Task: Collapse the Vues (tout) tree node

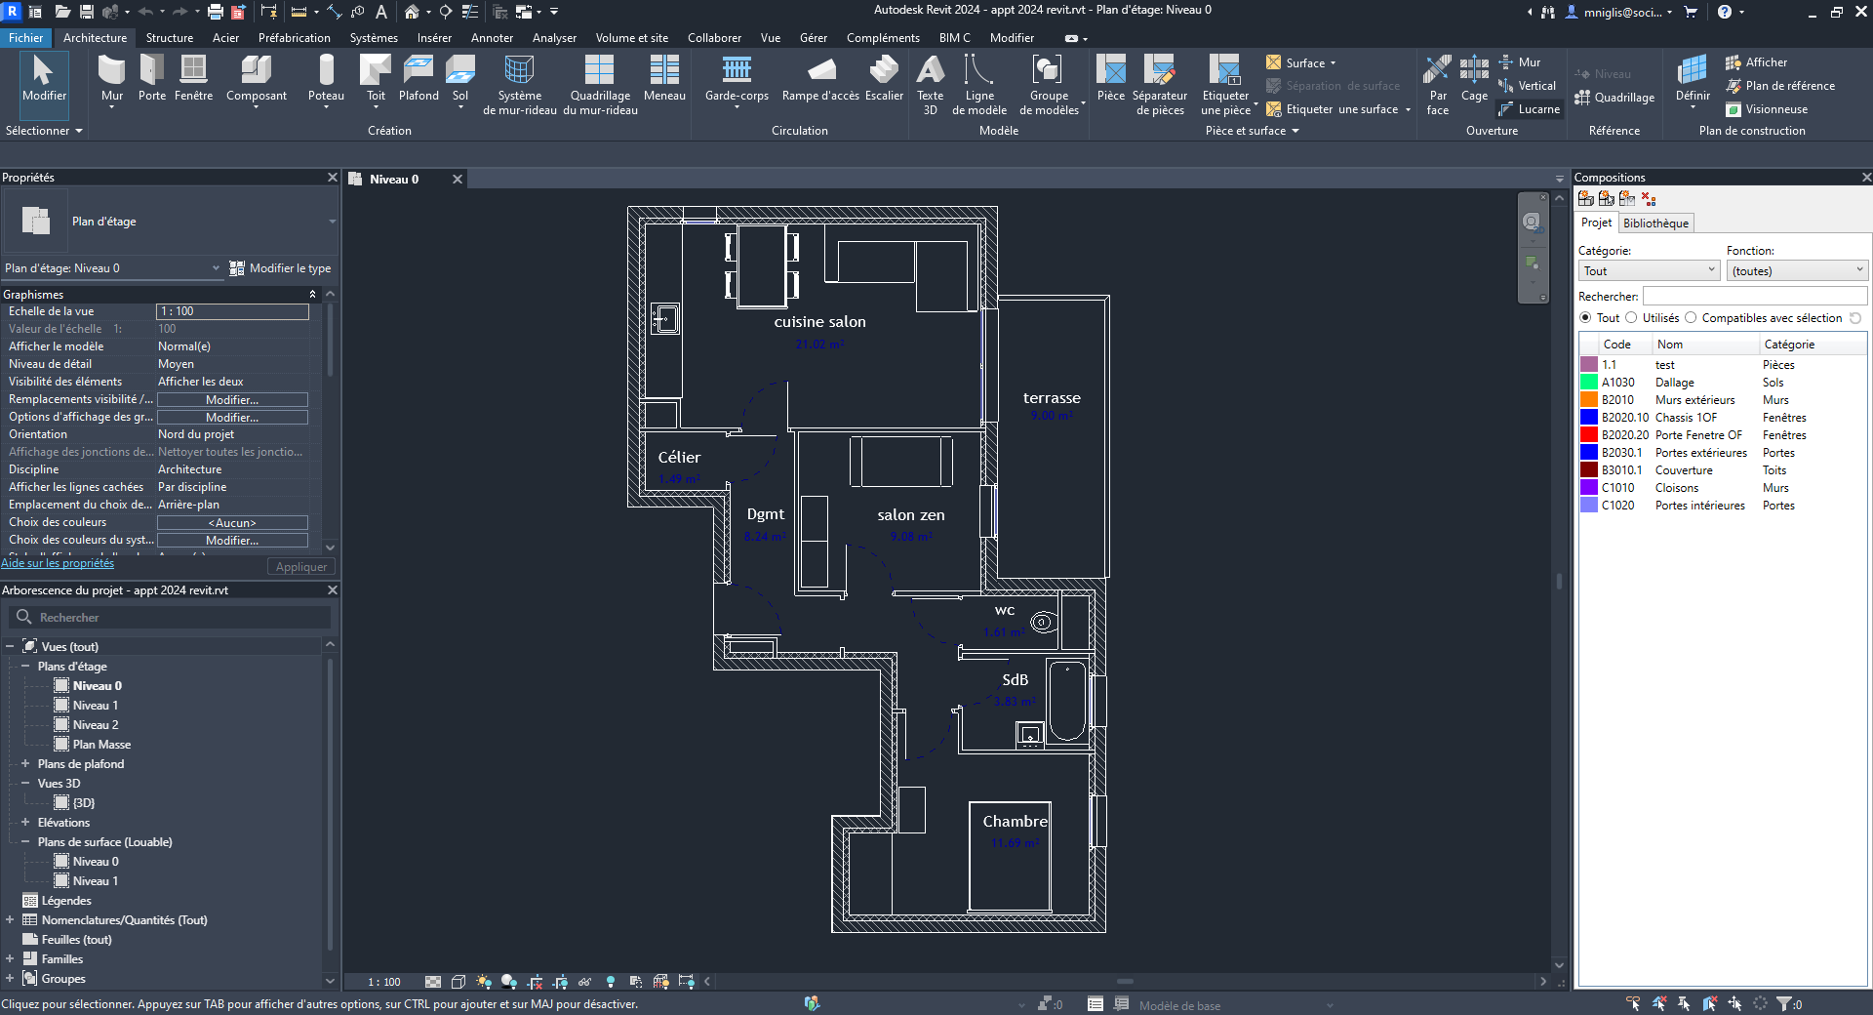Action: (9, 646)
